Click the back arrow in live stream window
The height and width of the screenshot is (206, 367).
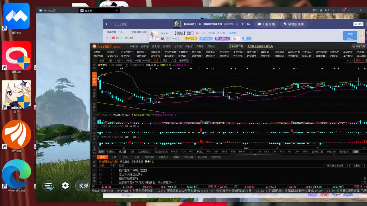107,24
